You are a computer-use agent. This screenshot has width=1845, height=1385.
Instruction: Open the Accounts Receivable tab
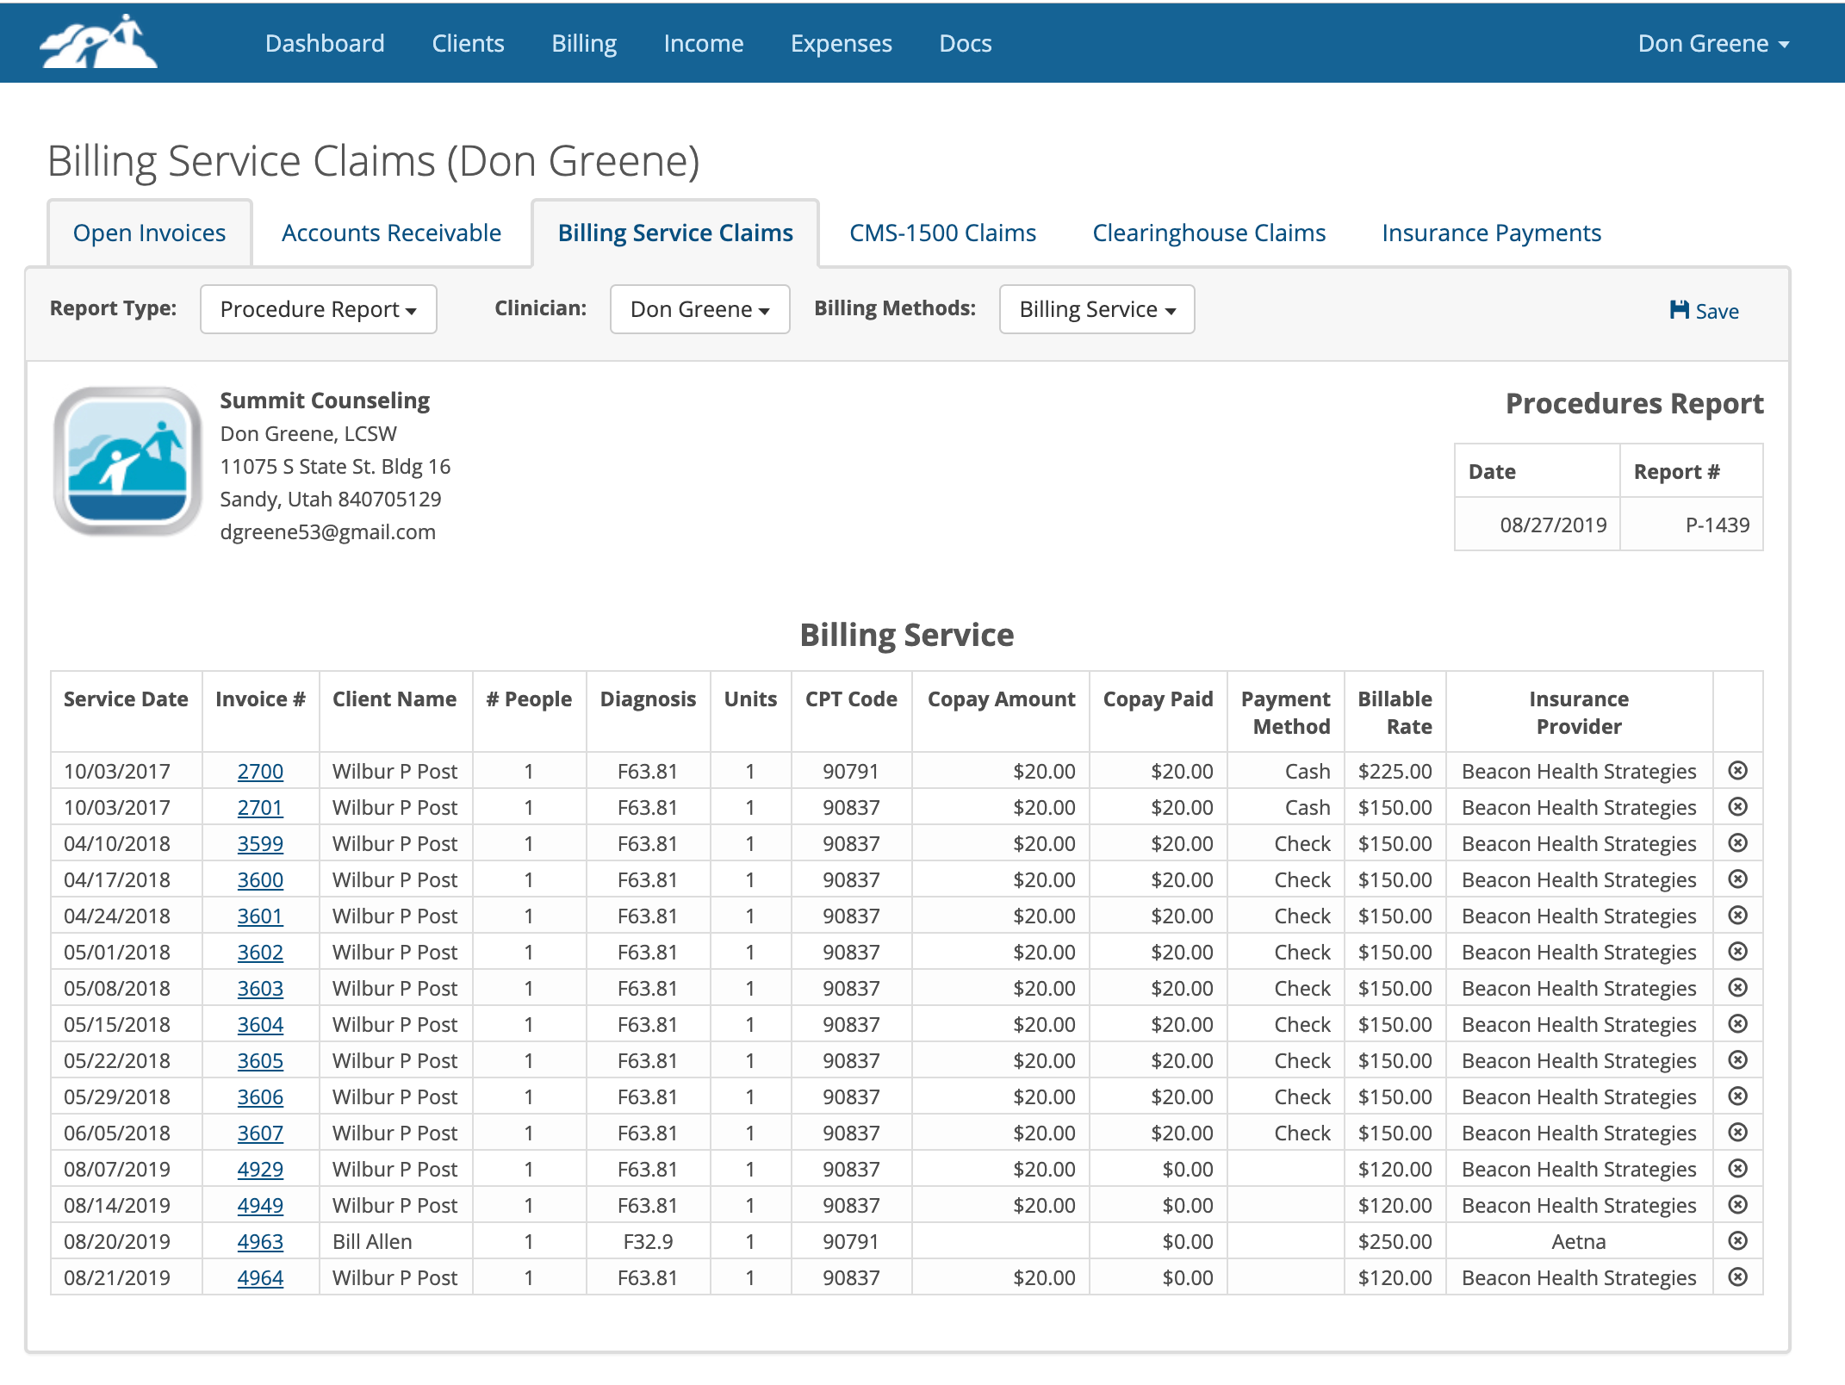point(391,233)
